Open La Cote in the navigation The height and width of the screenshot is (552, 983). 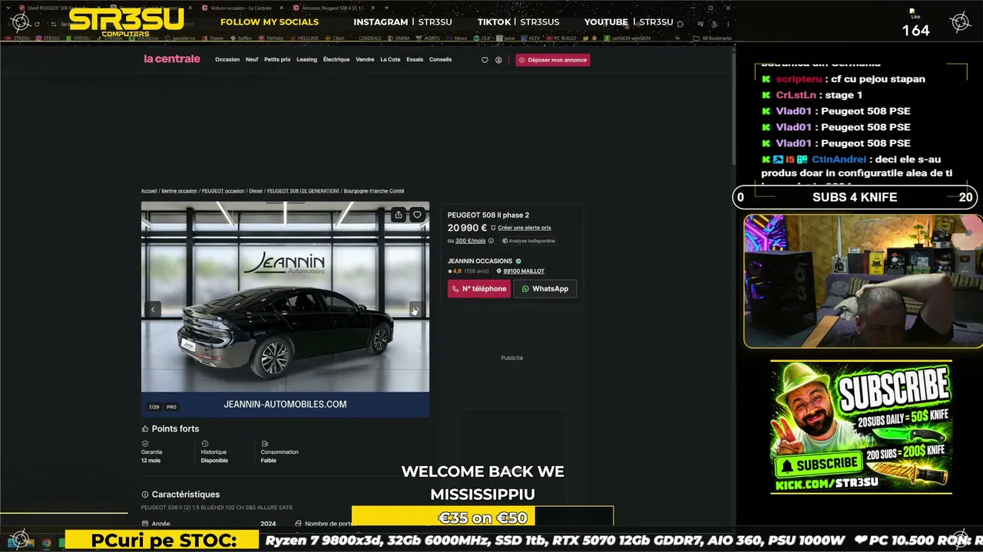390,60
